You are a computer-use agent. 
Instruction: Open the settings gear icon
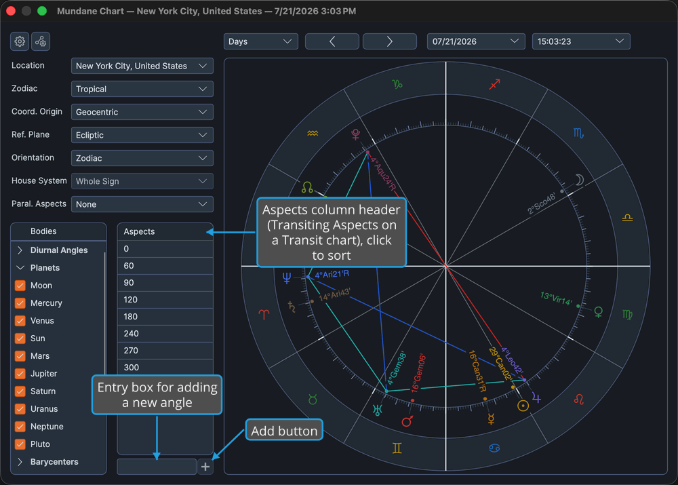point(20,41)
